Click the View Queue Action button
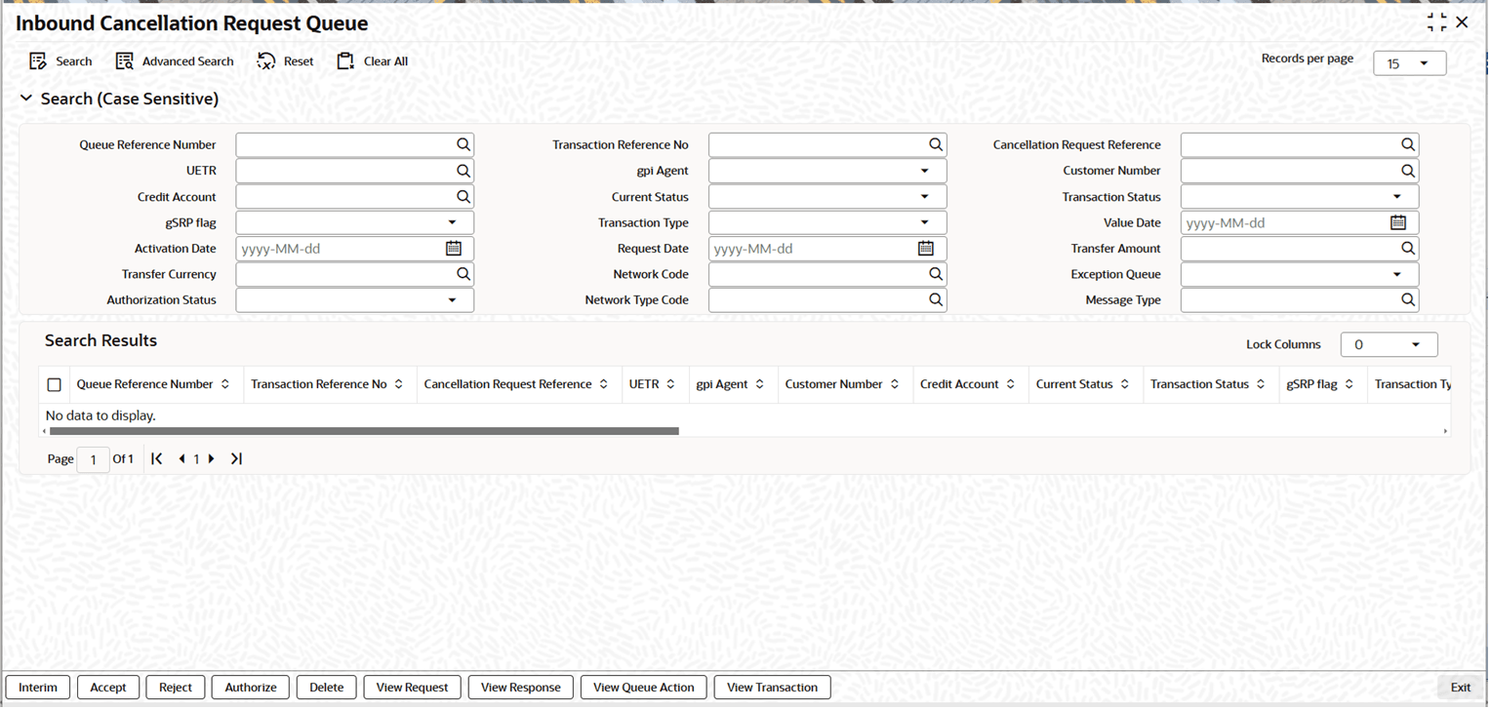This screenshot has height=710, width=1491. (644, 688)
